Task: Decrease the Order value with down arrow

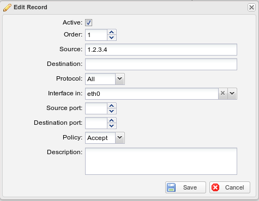Action: click(x=112, y=38)
